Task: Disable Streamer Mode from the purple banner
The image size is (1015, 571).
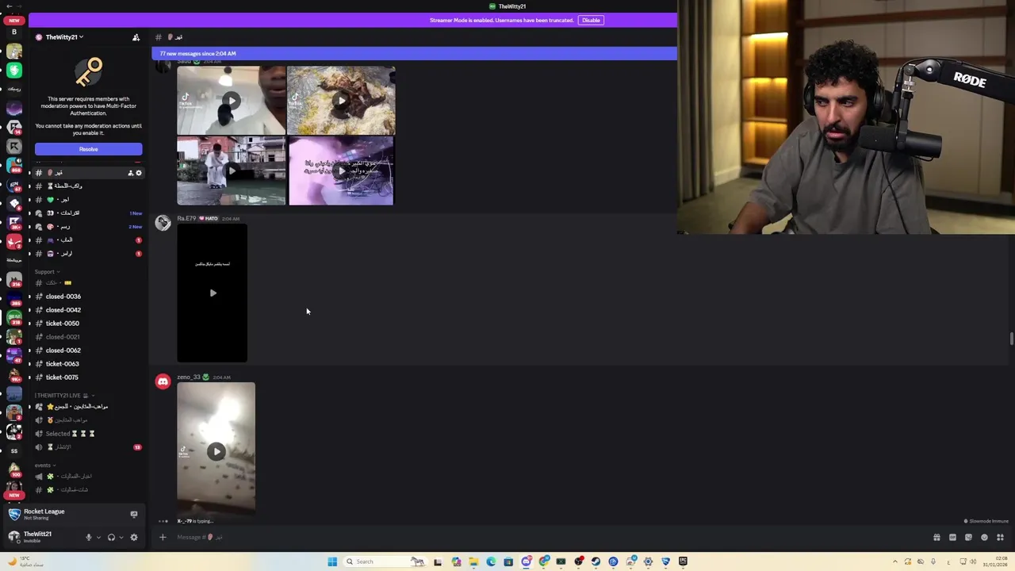Action: coord(591,20)
